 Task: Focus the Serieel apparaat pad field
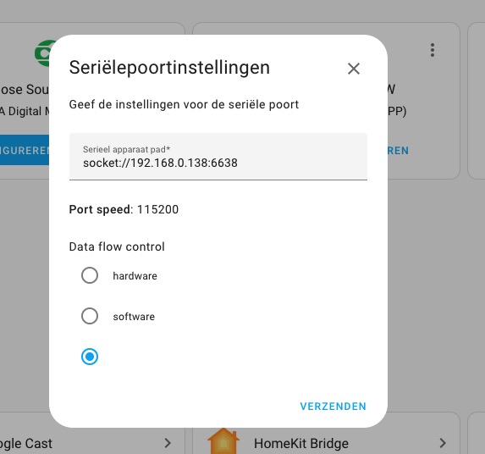pyautogui.click(x=218, y=157)
